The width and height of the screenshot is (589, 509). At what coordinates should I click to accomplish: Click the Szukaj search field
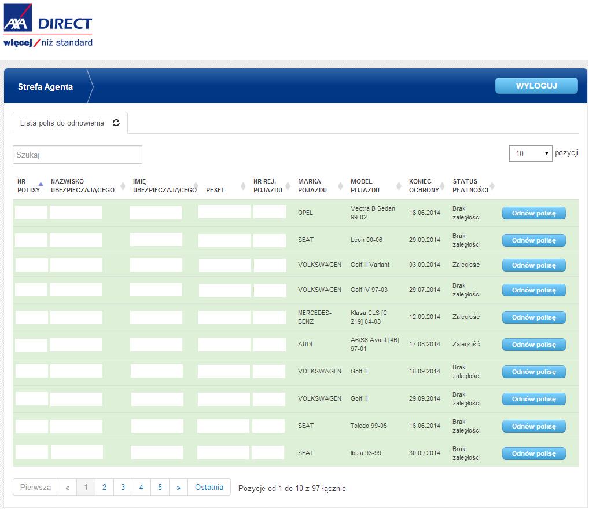[78, 155]
